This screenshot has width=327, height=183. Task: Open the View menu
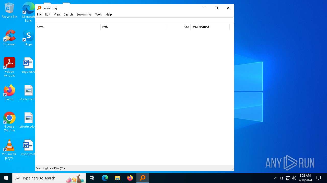click(x=57, y=14)
